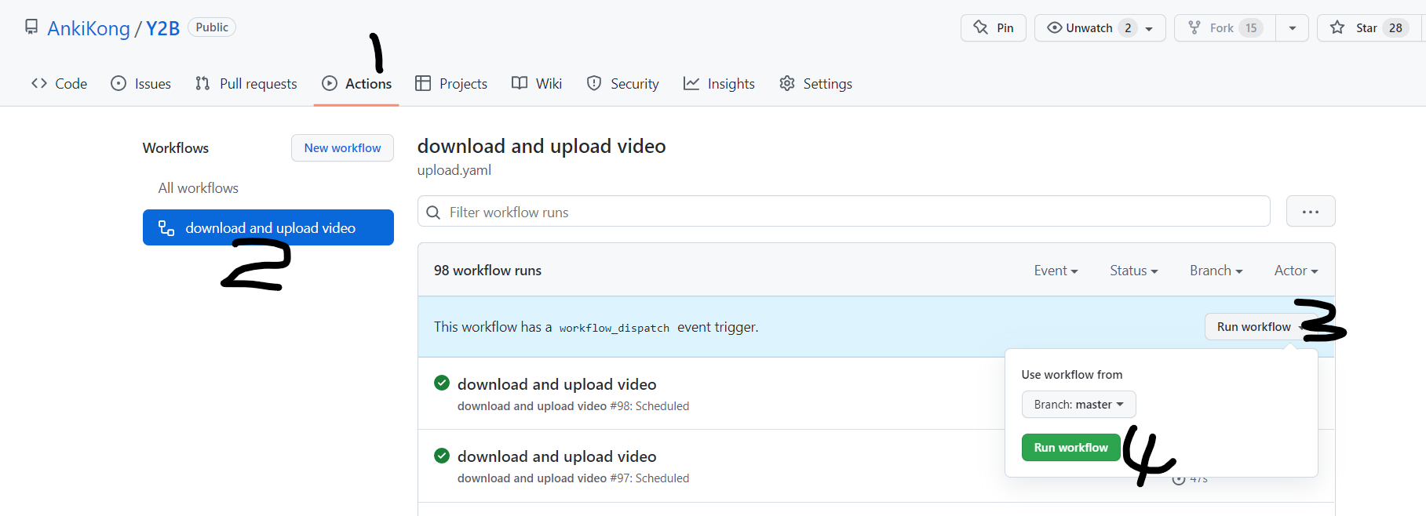1426x516 pixels.
Task: Switch to the Code tab
Action: point(59,83)
